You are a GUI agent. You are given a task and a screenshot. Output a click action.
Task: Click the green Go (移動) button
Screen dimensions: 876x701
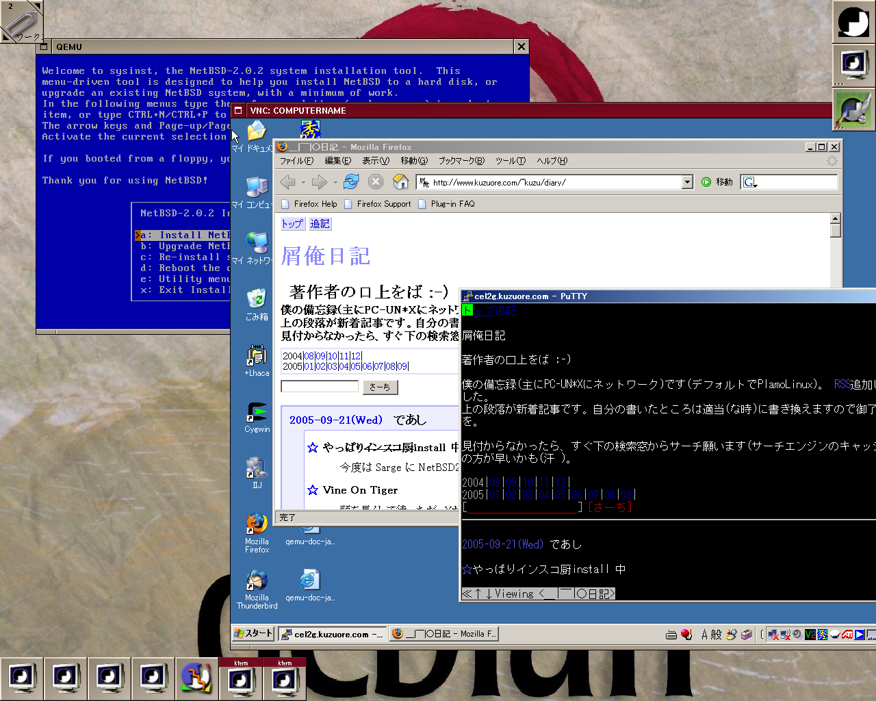717,182
